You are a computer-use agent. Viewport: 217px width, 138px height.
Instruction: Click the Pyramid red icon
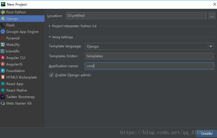(3, 38)
